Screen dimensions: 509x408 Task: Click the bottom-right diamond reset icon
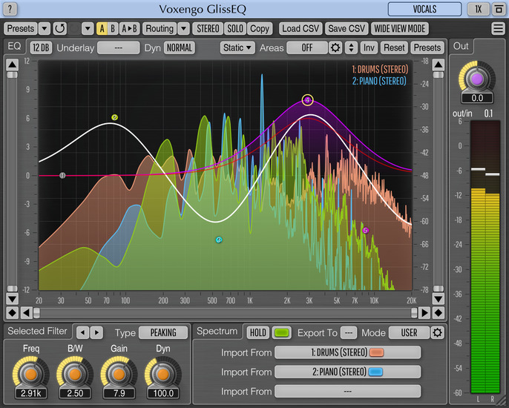439,313
